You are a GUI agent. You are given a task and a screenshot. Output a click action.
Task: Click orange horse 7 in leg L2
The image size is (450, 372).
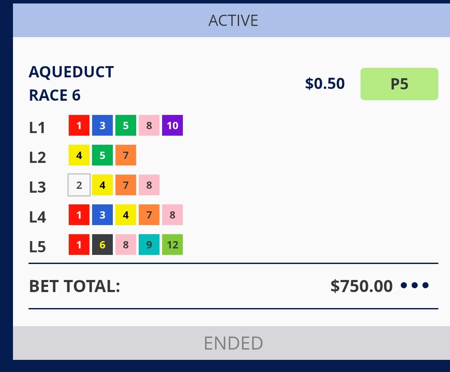point(126,155)
